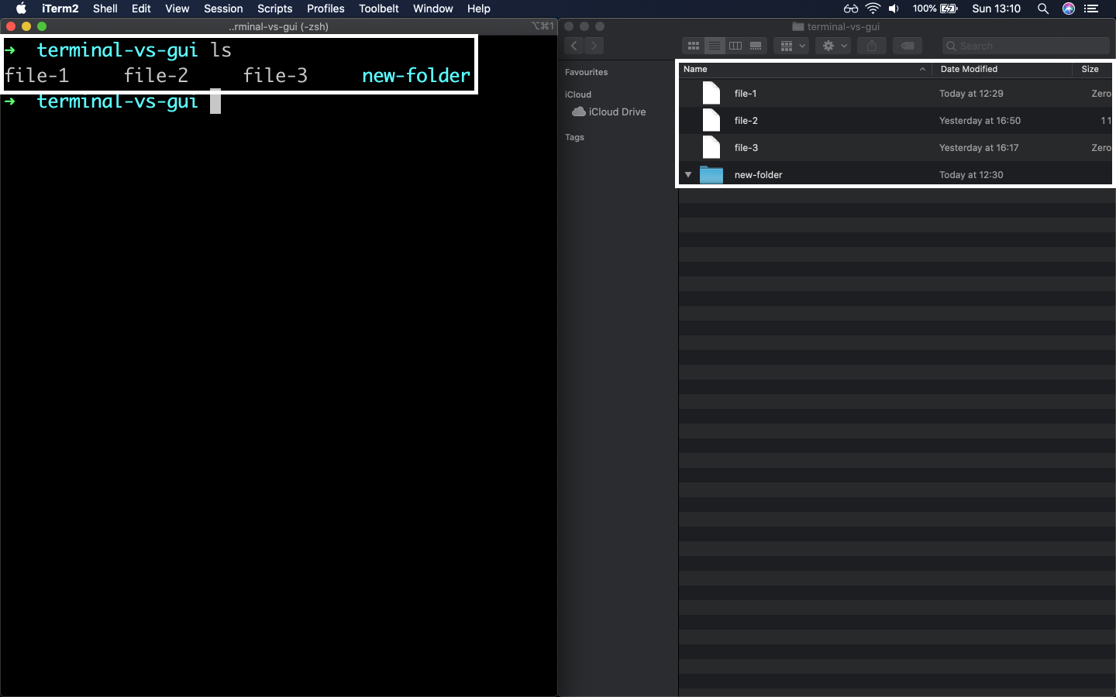The width and height of the screenshot is (1116, 697).
Task: Switch Finder to list view
Action: (715, 46)
